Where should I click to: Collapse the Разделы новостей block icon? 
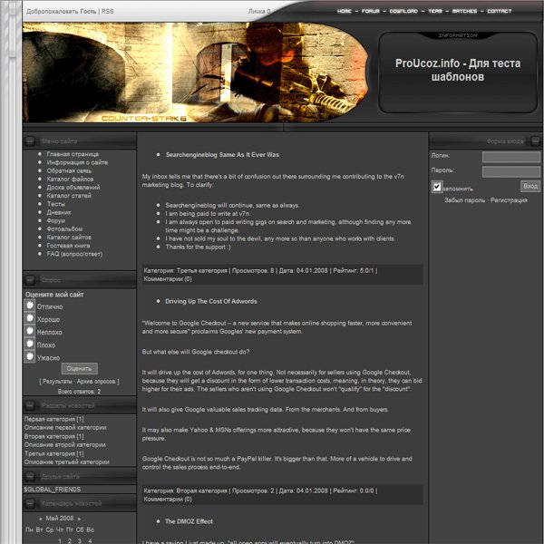[30, 406]
